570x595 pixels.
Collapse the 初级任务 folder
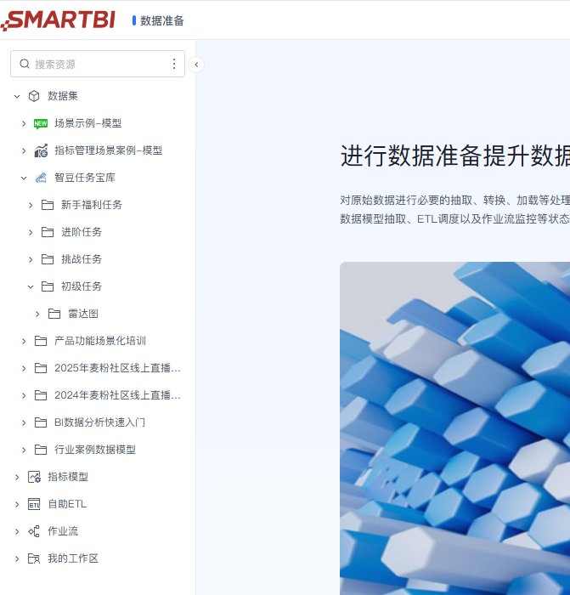tap(31, 287)
